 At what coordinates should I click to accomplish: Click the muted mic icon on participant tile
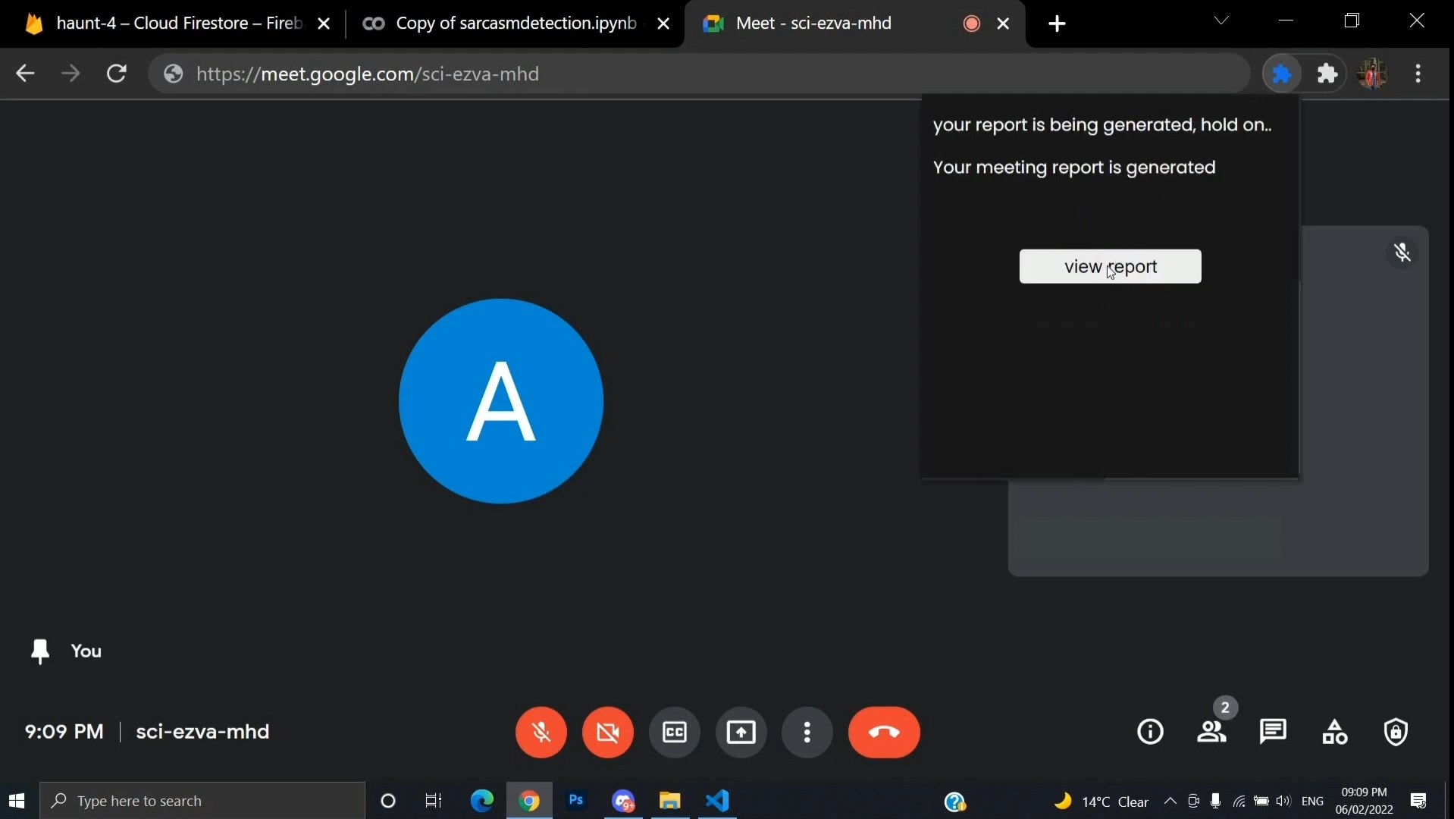(x=1403, y=253)
